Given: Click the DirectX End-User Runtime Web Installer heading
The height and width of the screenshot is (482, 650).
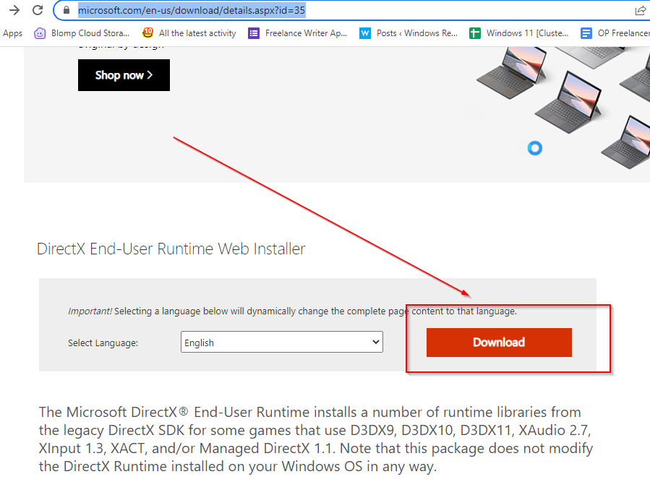Looking at the screenshot, I should point(171,249).
